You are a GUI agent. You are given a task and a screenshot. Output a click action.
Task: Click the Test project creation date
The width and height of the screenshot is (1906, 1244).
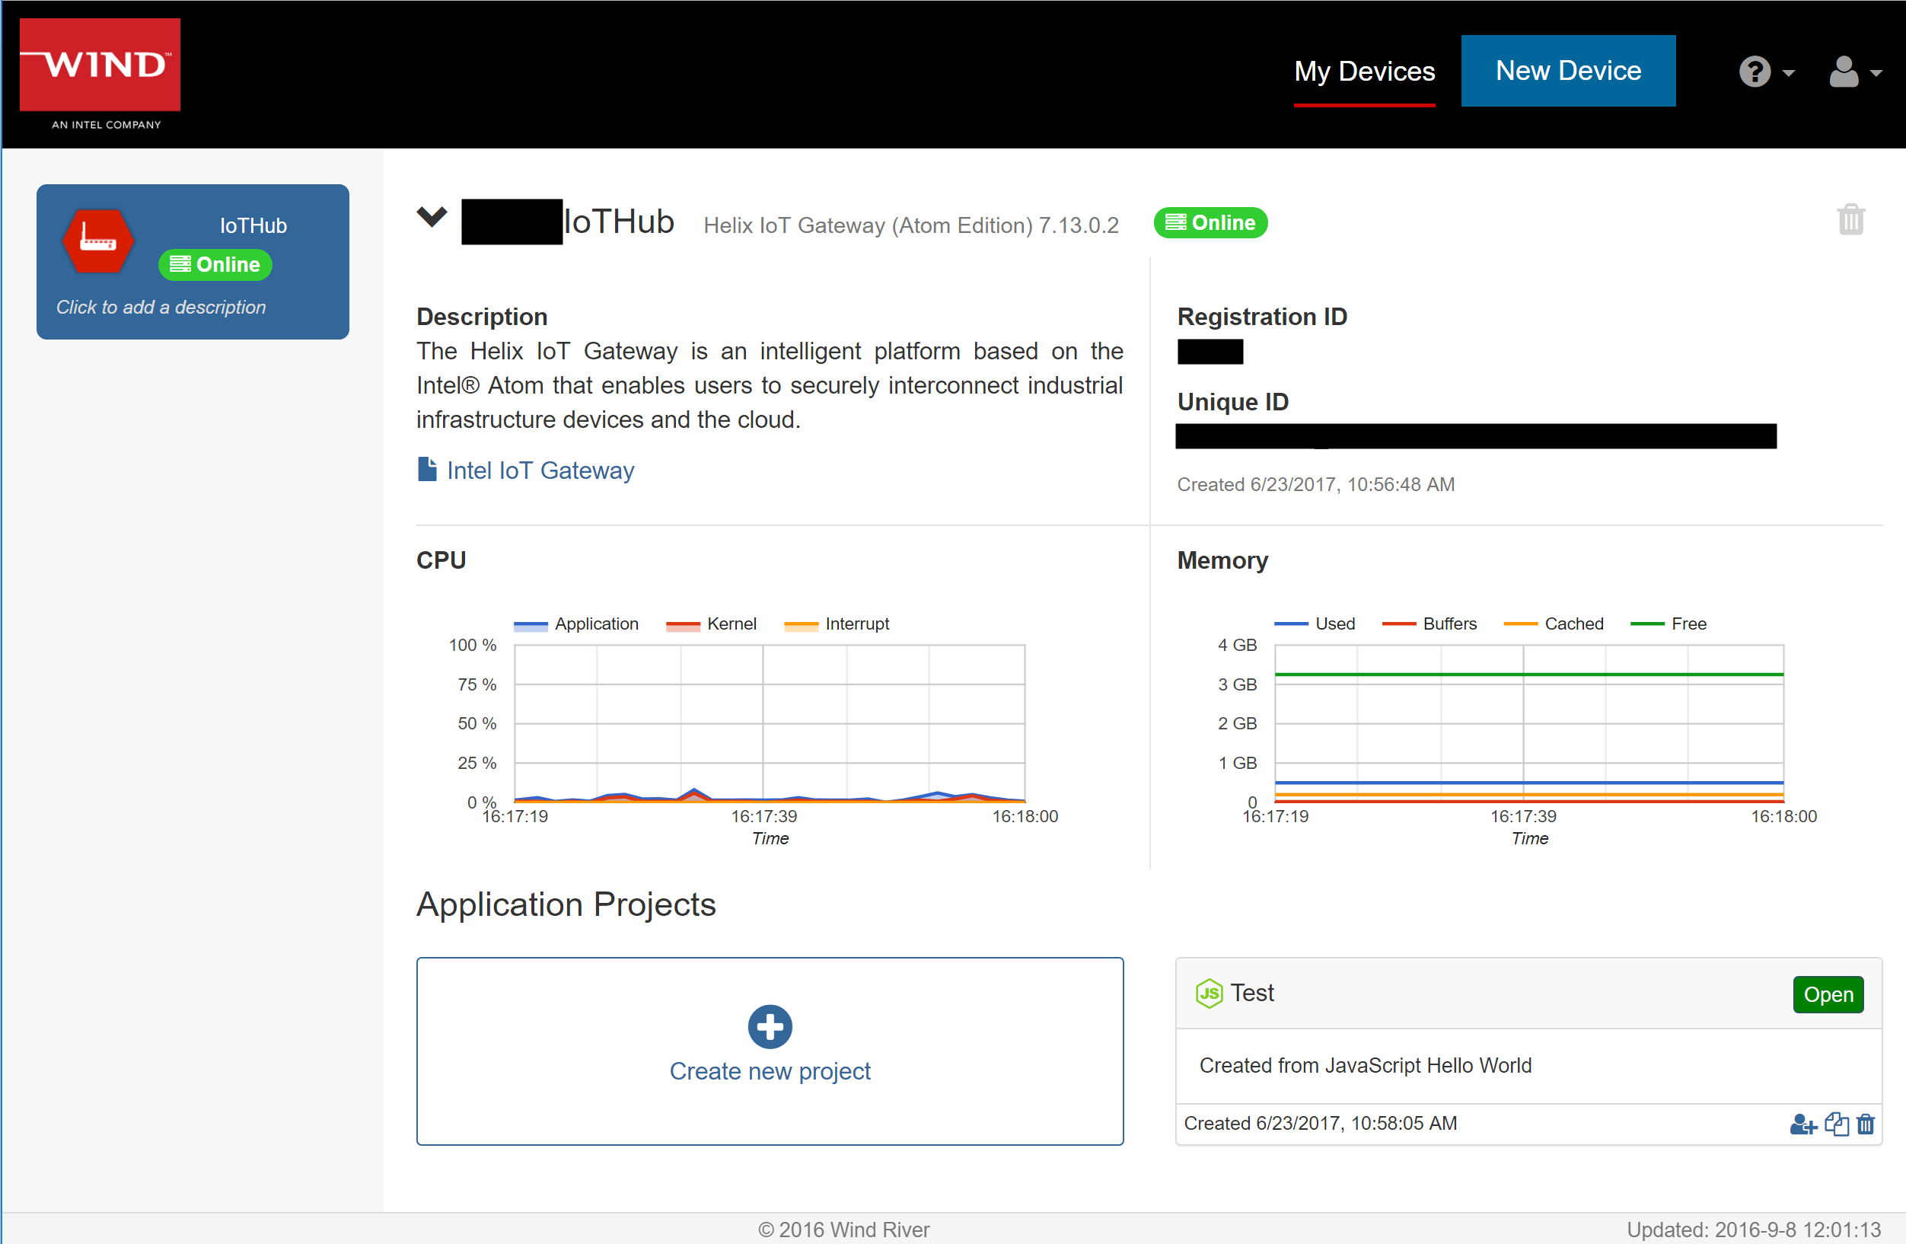pyautogui.click(x=1320, y=1123)
